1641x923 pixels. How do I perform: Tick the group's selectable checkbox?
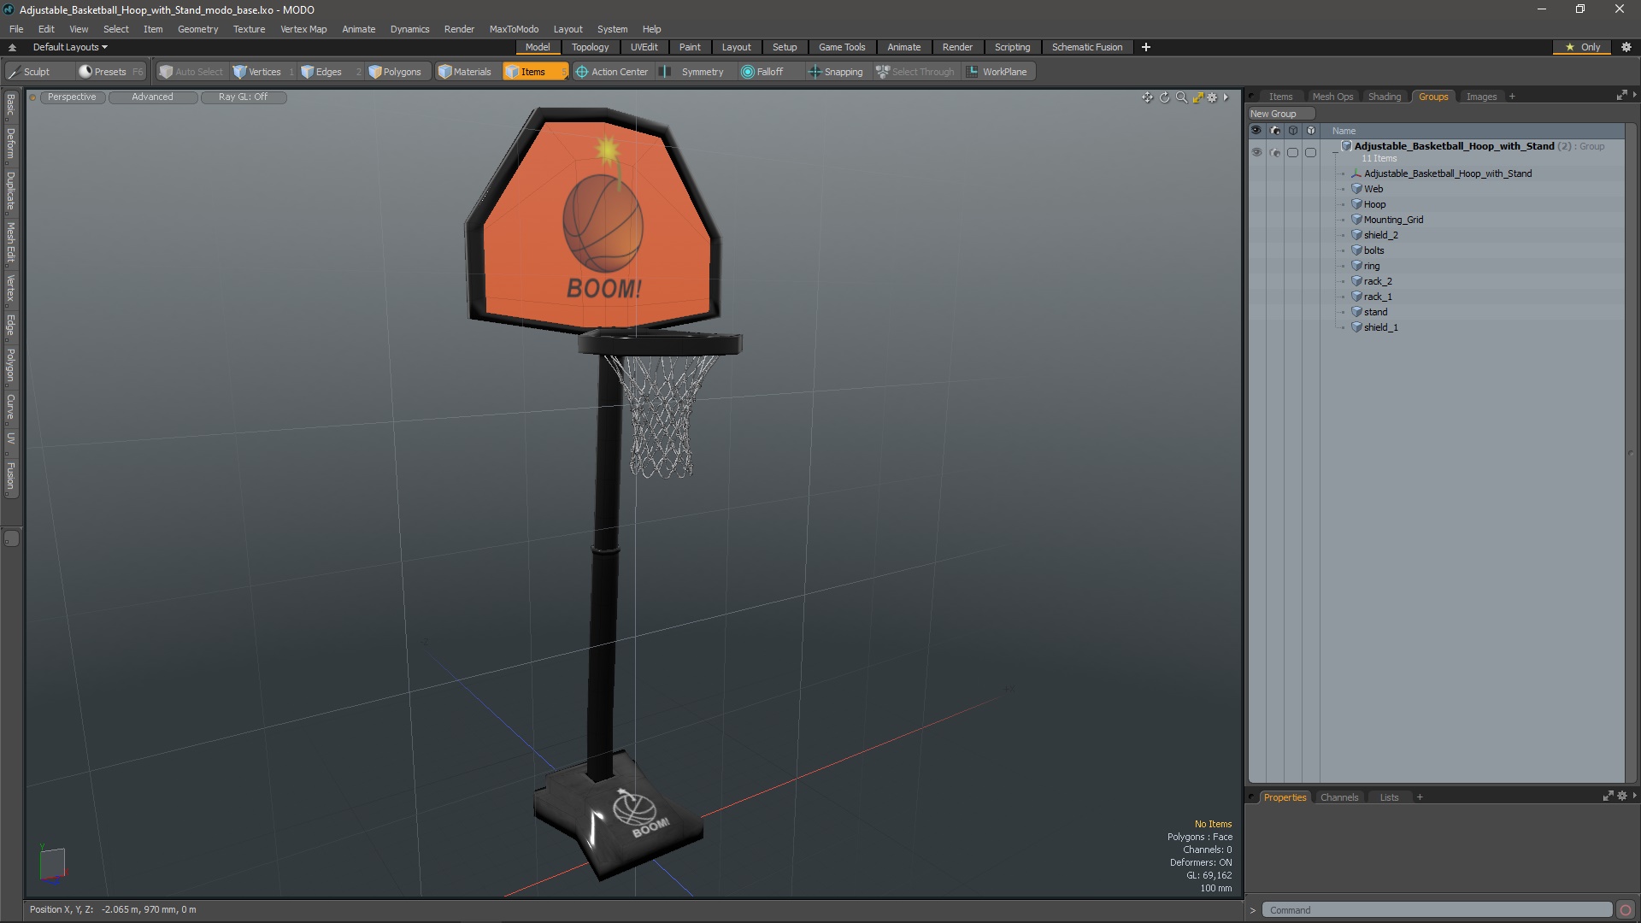click(1292, 152)
